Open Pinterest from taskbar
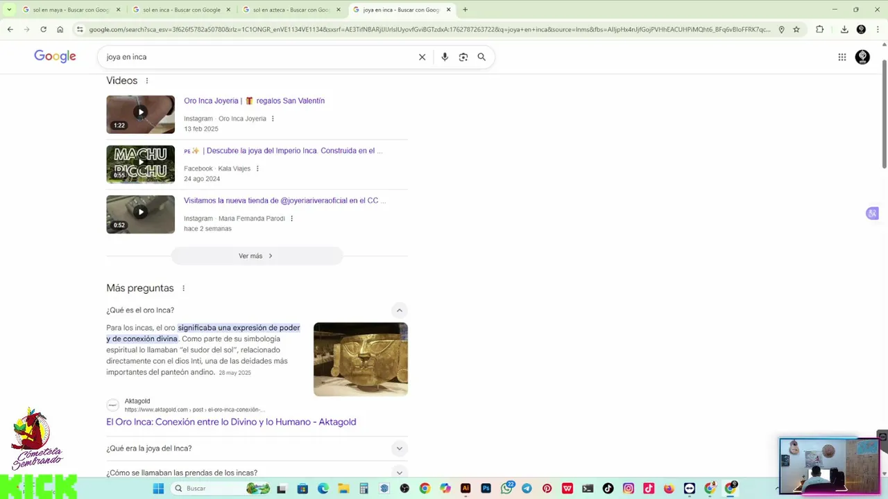The width and height of the screenshot is (888, 499). [x=547, y=489]
